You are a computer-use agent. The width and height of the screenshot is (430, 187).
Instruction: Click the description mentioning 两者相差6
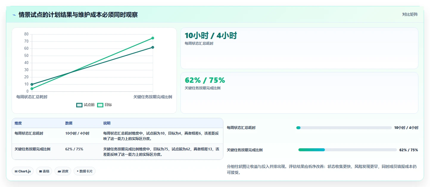pos(161,136)
